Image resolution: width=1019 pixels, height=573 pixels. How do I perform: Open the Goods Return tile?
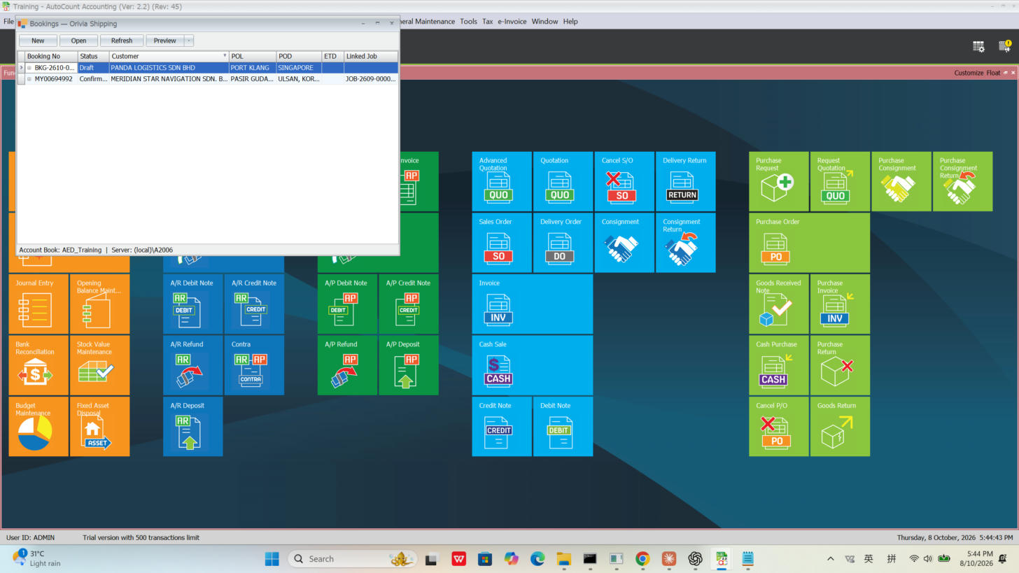coord(840,426)
